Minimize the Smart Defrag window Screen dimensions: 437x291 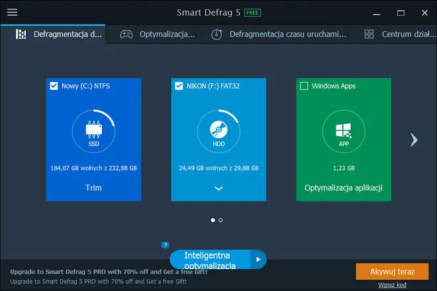[377, 13]
